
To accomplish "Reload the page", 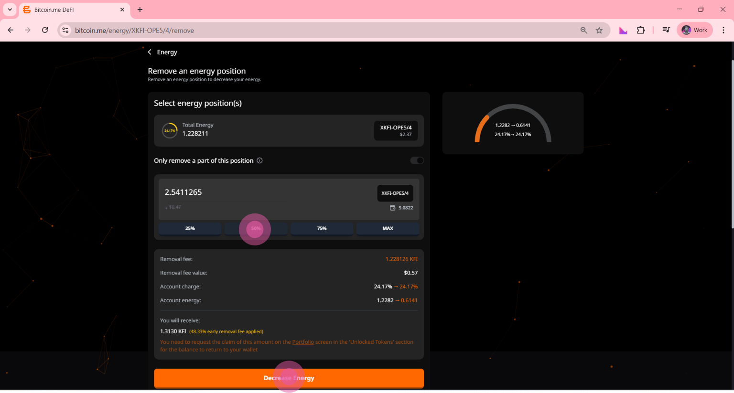I will coord(45,30).
